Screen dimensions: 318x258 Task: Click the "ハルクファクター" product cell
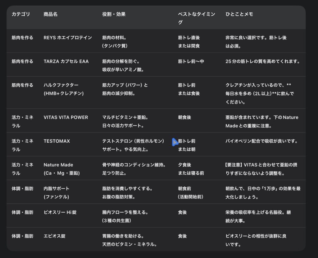(61, 85)
